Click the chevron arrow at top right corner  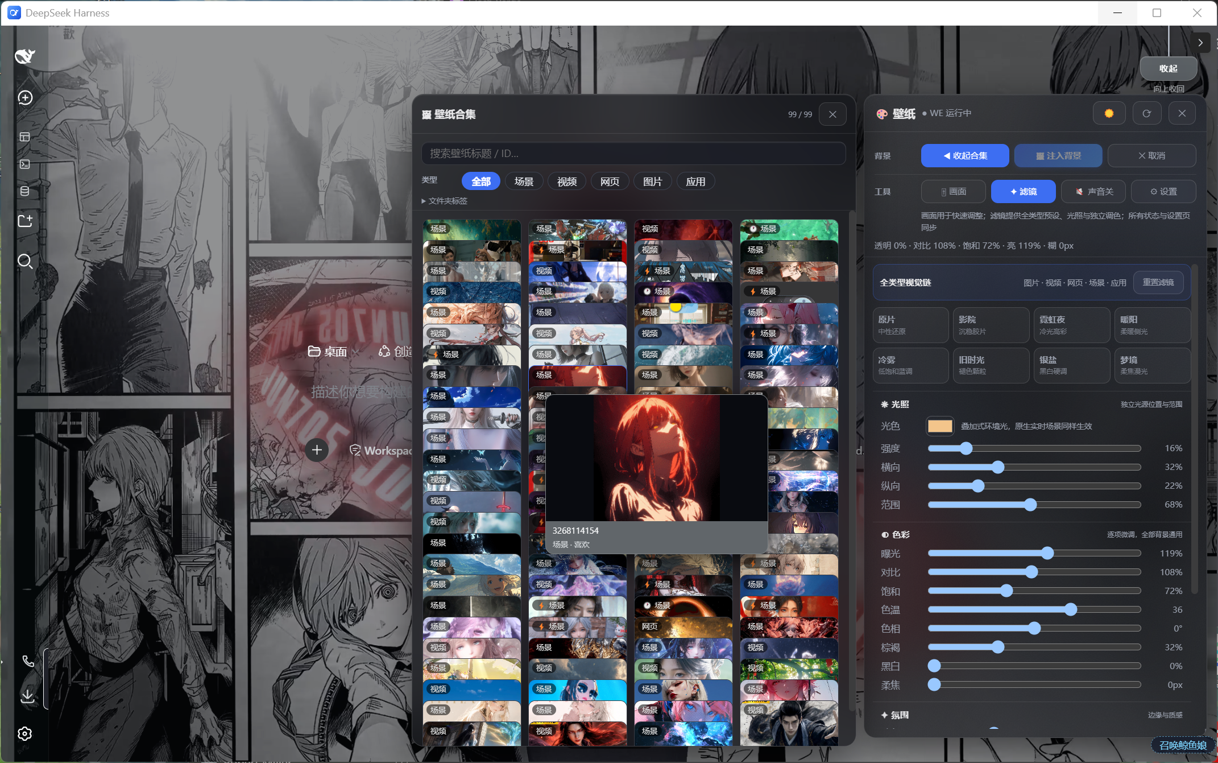pyautogui.click(x=1200, y=43)
